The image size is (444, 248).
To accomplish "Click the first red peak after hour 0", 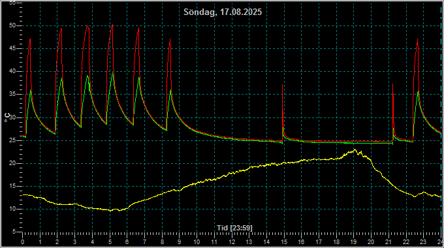I will 30,39.
